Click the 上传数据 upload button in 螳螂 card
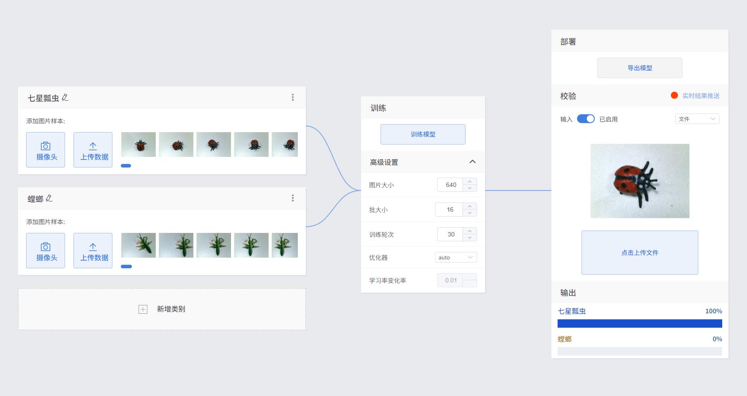The height and width of the screenshot is (396, 747). [x=93, y=251]
